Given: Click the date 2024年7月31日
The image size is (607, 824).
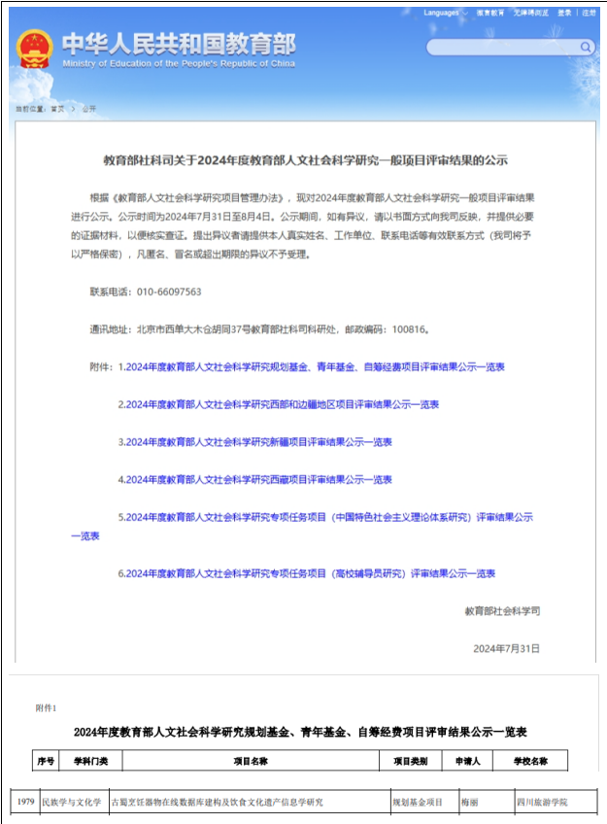Looking at the screenshot, I should pos(506,648).
